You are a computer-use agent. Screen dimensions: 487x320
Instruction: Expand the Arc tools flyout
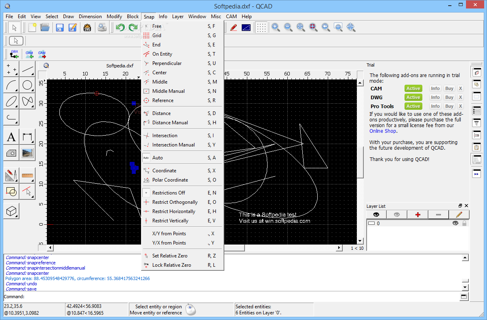(x=11, y=85)
